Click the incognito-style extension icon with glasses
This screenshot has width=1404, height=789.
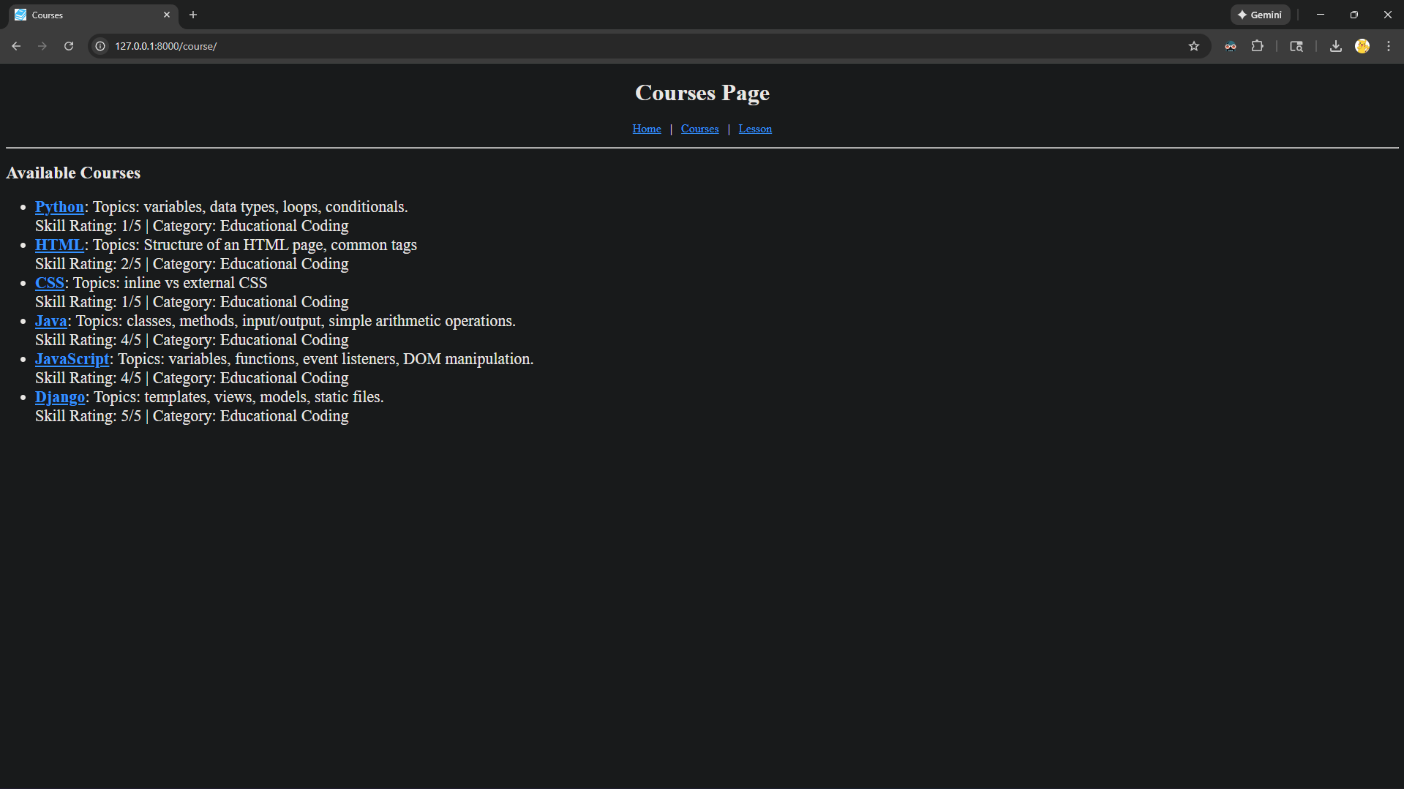(1230, 46)
